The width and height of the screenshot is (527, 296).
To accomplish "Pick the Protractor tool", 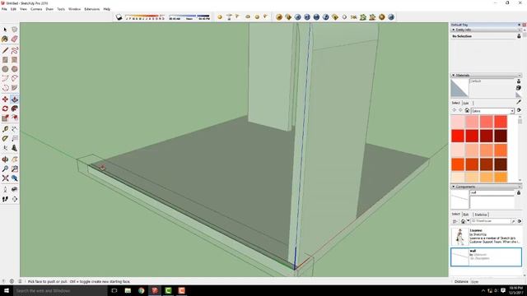I will (x=5, y=139).
